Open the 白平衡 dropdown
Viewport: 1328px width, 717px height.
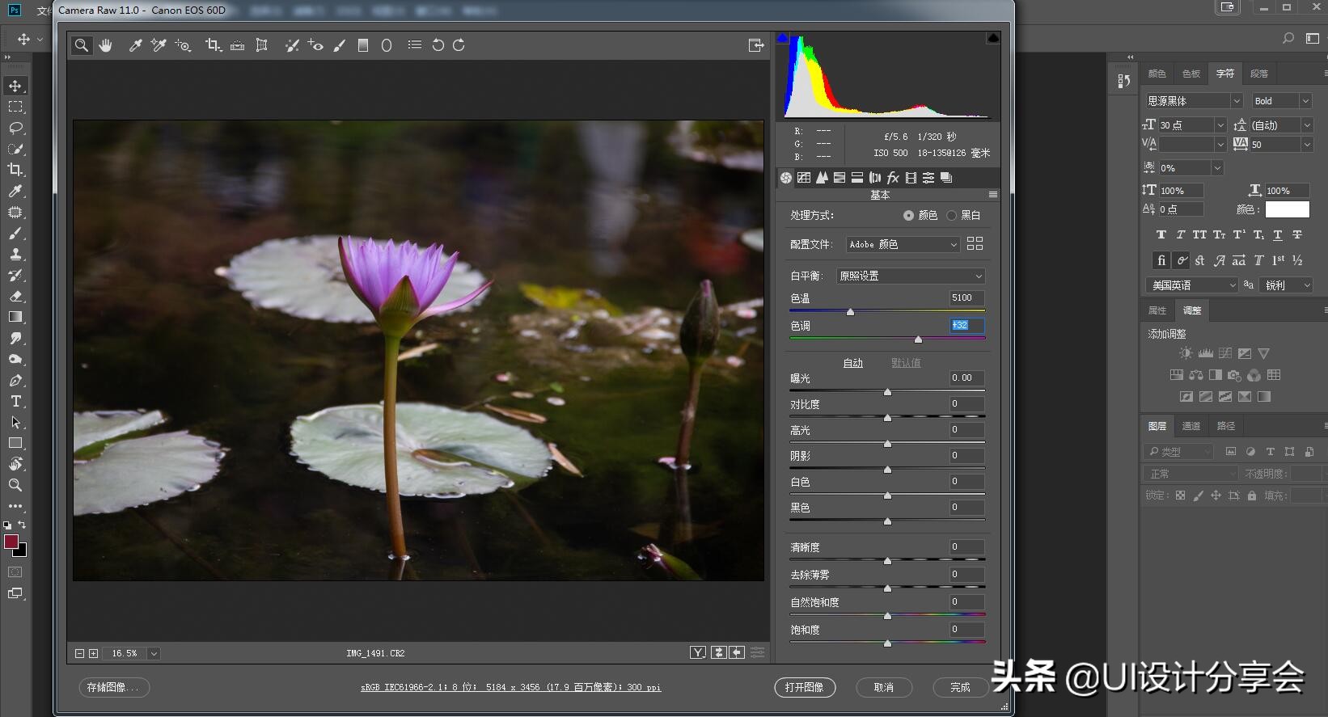[x=910, y=276]
